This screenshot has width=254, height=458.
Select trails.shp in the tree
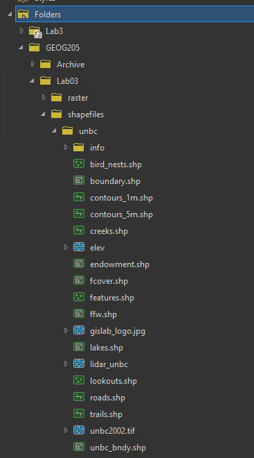106,414
